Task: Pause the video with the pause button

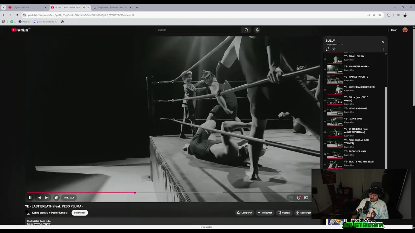Action: tap(30, 198)
